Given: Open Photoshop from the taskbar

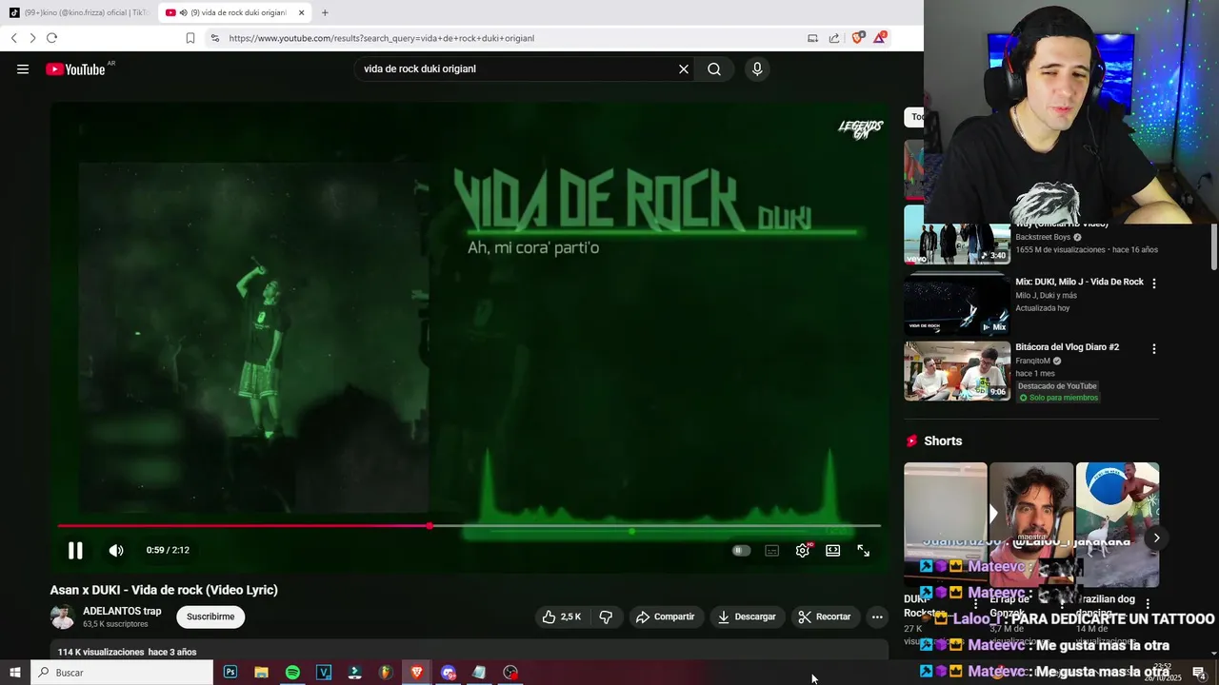Looking at the screenshot, I should [230, 673].
